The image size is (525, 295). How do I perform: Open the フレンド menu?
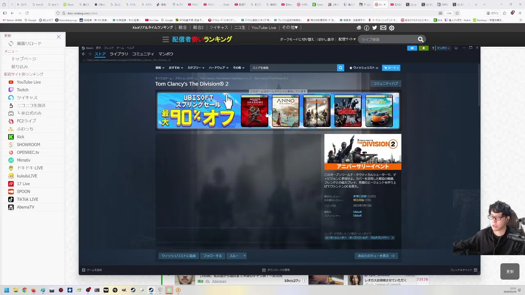109,48
